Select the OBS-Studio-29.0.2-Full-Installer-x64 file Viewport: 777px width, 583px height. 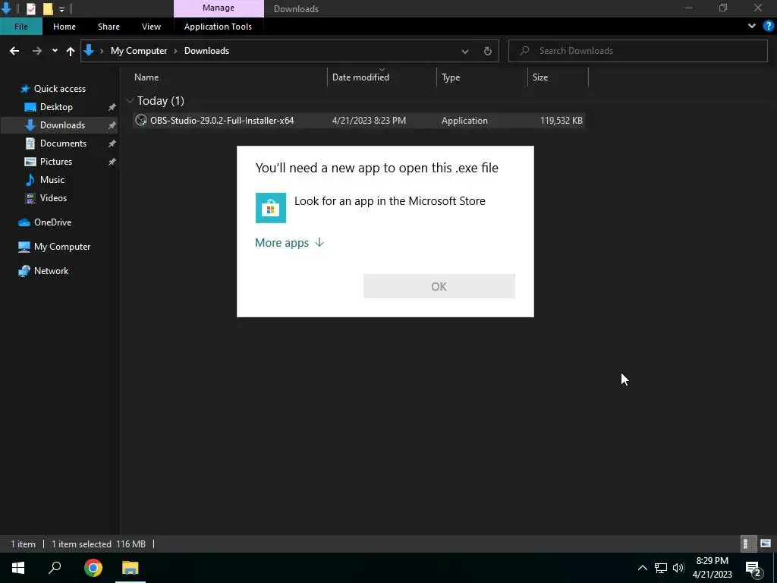coord(359,121)
